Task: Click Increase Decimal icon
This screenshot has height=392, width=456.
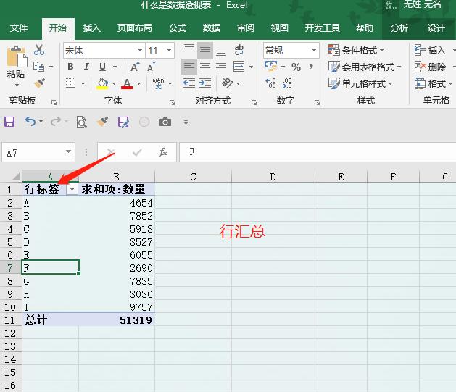Action: (270, 83)
